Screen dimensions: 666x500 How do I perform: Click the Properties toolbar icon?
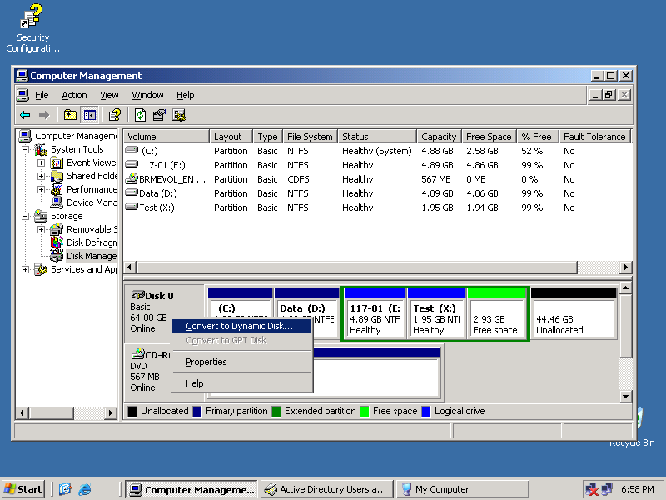coord(159,115)
